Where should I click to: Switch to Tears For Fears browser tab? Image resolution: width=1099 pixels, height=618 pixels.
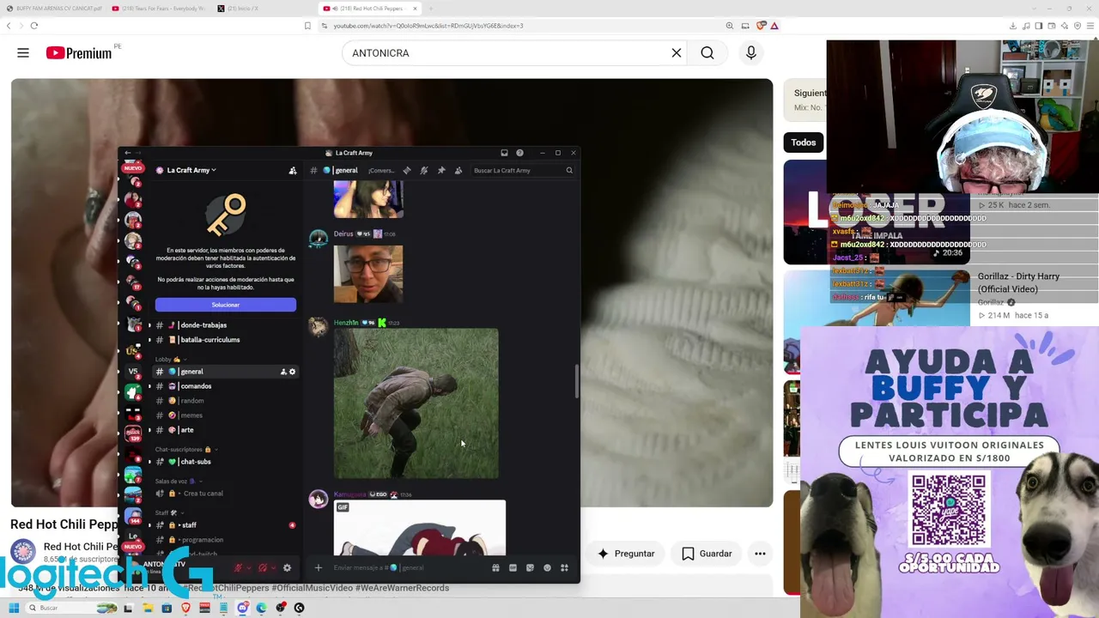point(158,9)
